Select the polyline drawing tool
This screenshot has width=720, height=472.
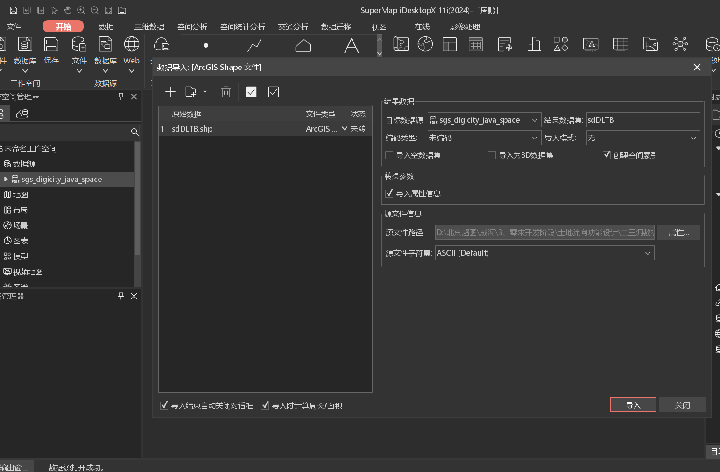(x=254, y=45)
